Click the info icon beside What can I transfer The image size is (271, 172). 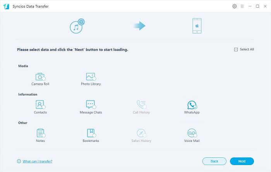click(19, 161)
